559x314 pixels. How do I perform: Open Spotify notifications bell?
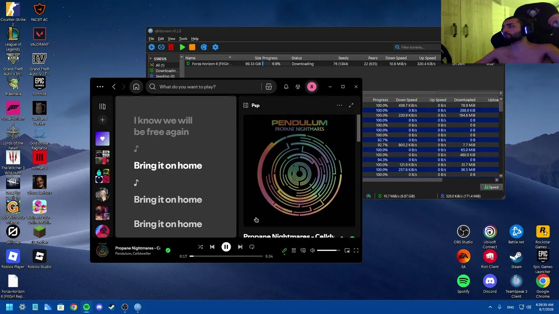tap(286, 87)
